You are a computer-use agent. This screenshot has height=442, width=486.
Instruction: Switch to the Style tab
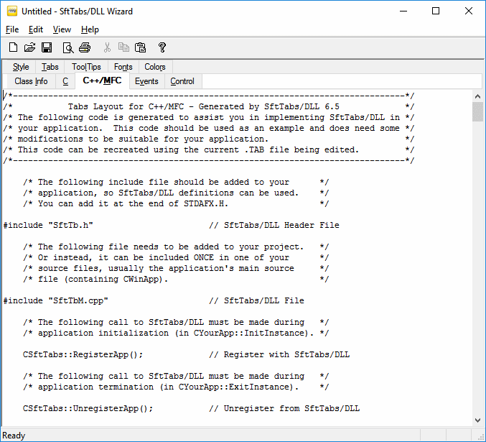(21, 67)
